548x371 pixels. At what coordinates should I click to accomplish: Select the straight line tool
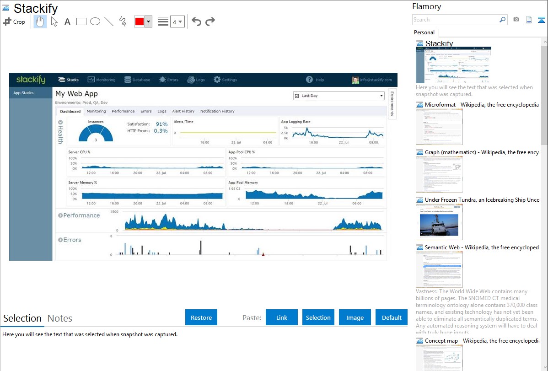pos(109,22)
